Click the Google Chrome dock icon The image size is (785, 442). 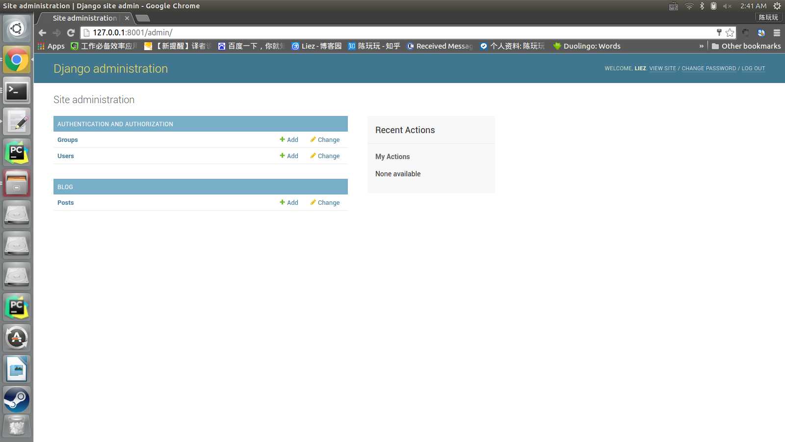tap(17, 60)
